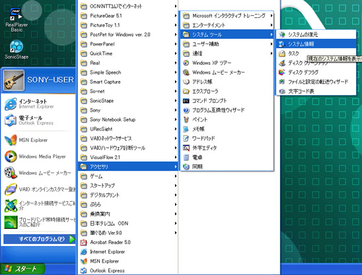
Task: Open the SonicStage desktop shortcut icon
Action: (17, 49)
